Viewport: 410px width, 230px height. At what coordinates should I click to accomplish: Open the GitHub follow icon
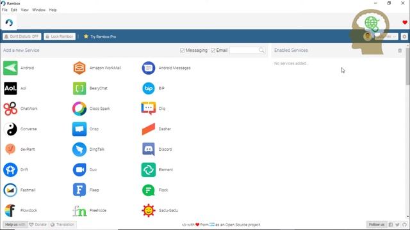tap(404, 224)
